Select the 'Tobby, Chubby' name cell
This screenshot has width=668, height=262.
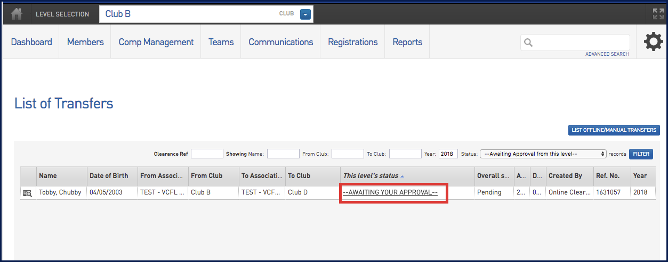(x=62, y=192)
